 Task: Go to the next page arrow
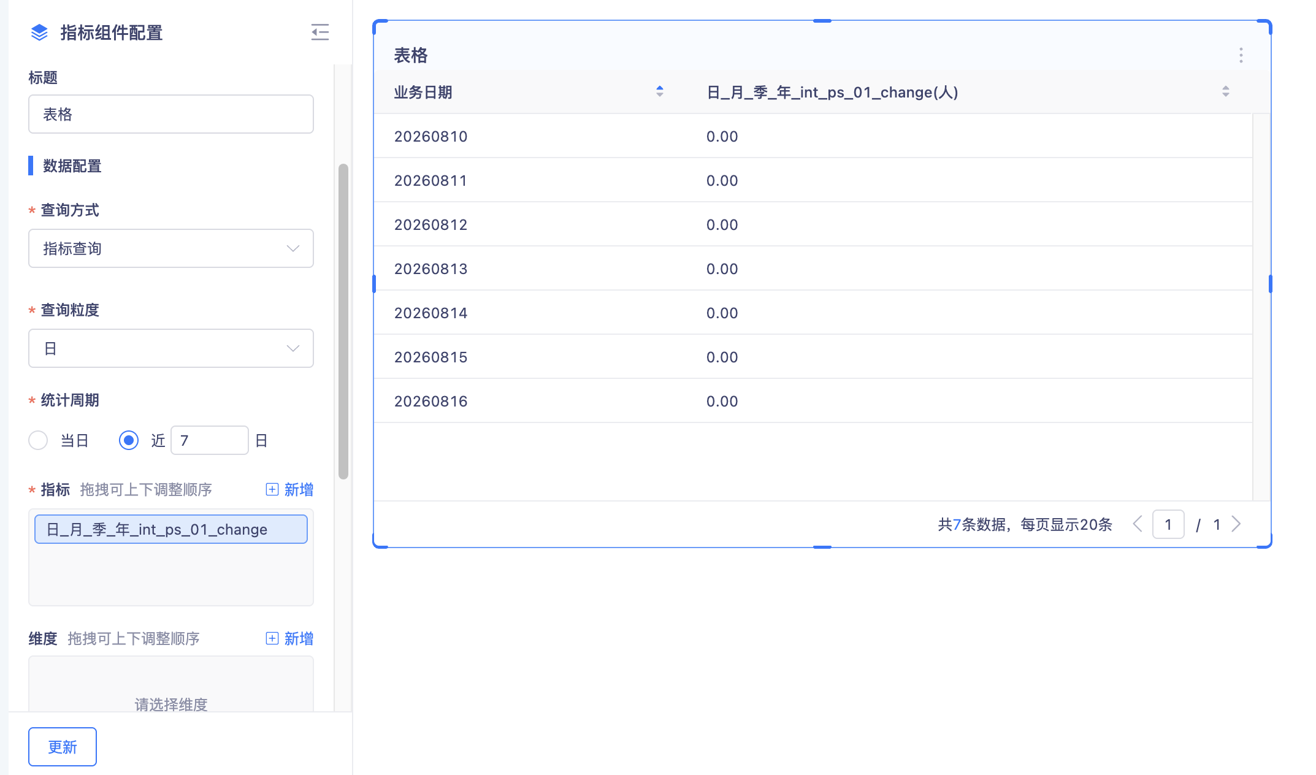pos(1236,524)
